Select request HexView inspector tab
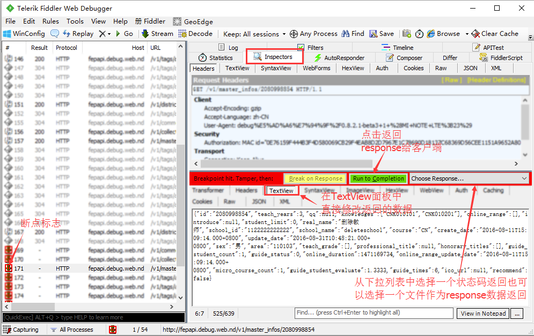 coord(353,68)
